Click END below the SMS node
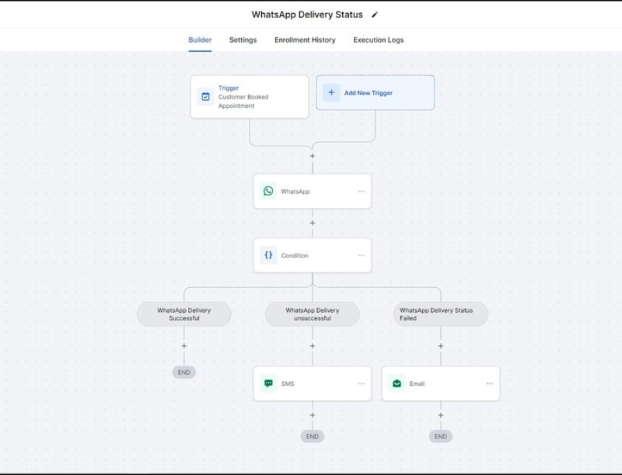This screenshot has width=622, height=475. click(x=312, y=436)
